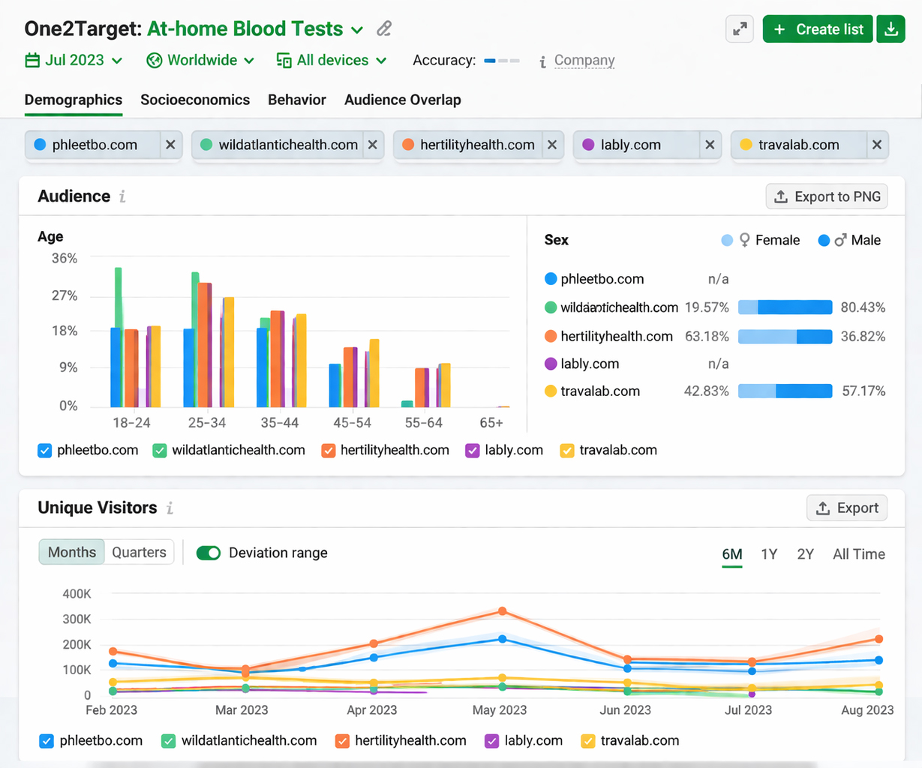Switch to the Demographics tab

(x=74, y=100)
